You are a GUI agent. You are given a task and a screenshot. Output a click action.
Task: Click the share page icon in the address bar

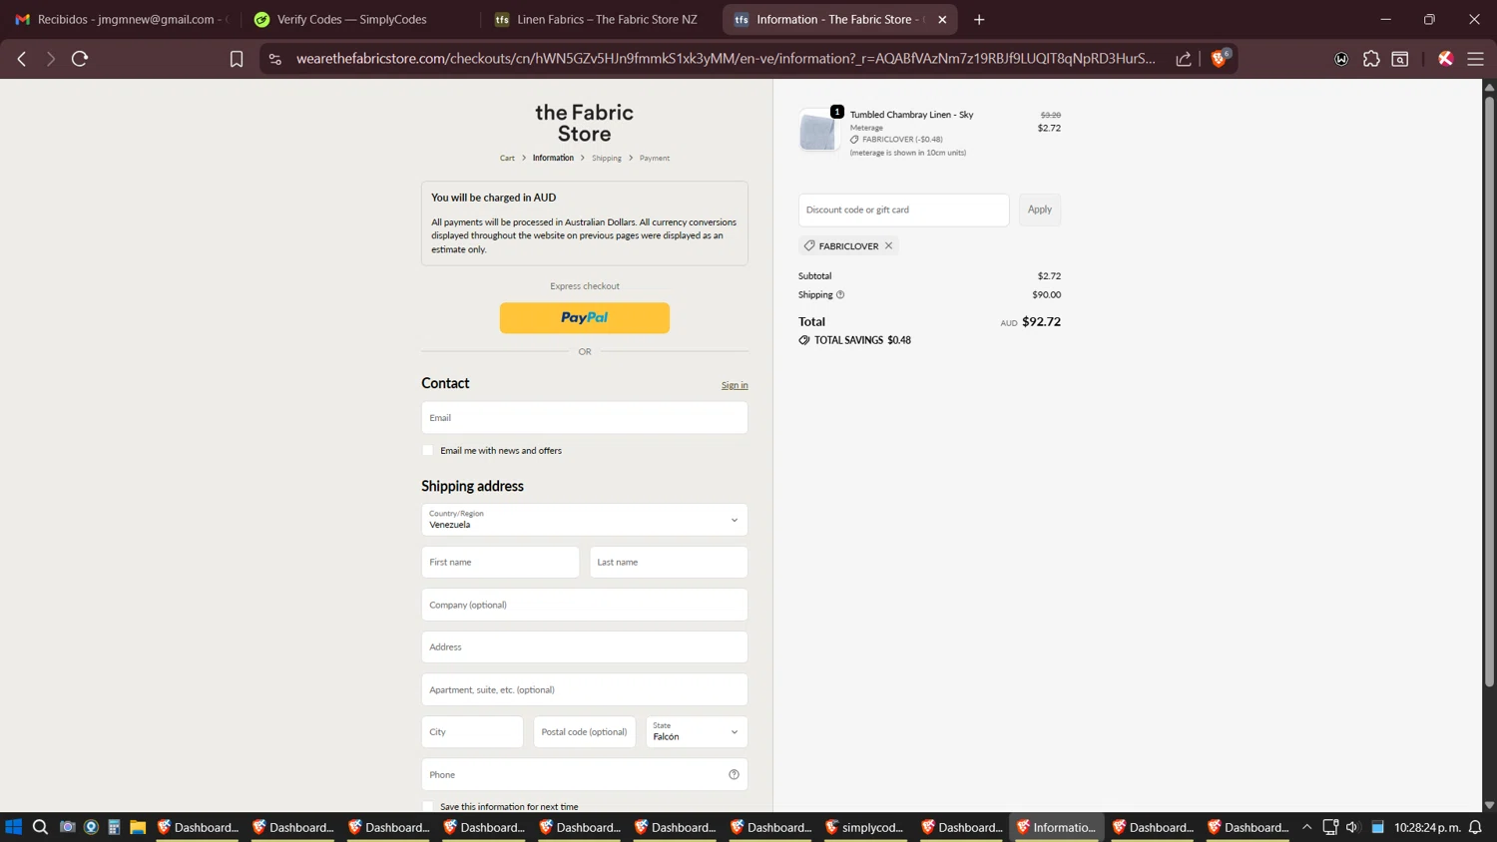[1184, 59]
